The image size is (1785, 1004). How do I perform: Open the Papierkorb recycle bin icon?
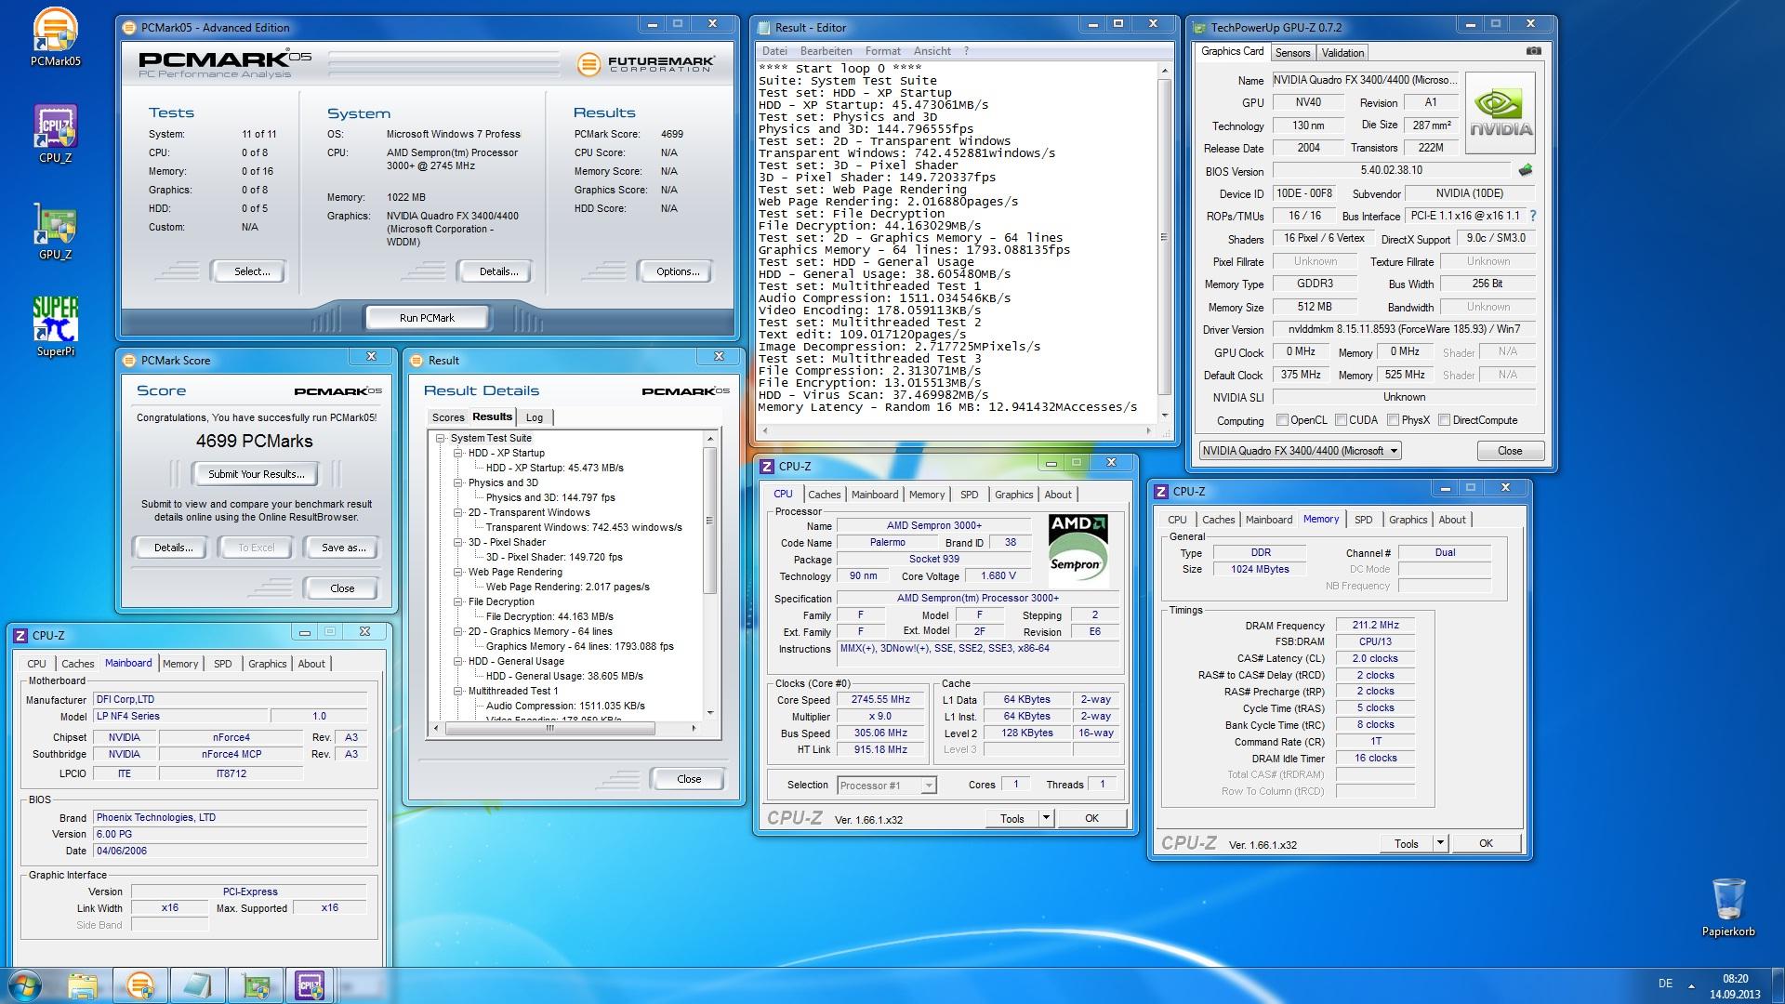tap(1728, 906)
